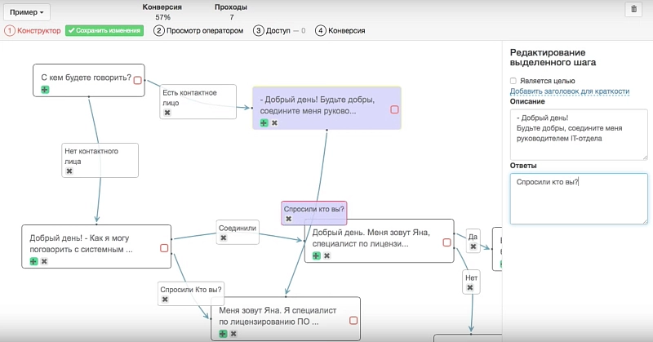Enable the "Является целью" checkbox
The height and width of the screenshot is (342, 653).
[513, 81]
